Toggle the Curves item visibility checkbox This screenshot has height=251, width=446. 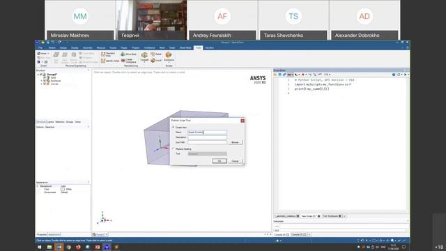click(45, 84)
